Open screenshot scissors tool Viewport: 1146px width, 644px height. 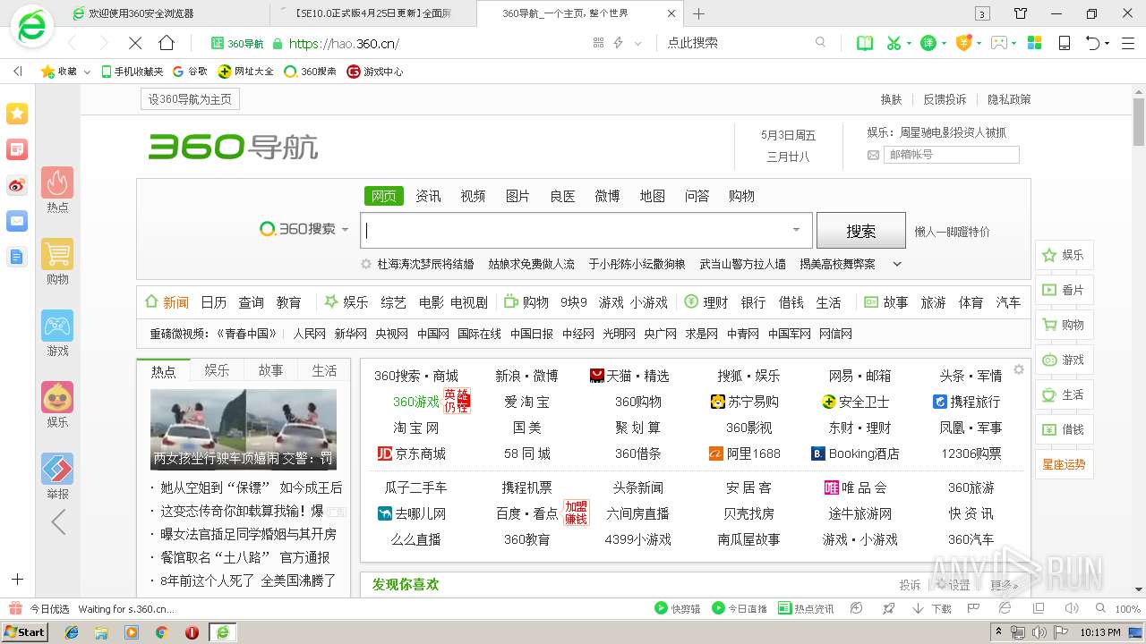point(894,43)
